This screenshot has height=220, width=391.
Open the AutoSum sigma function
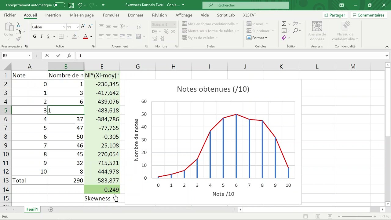coord(284,24)
